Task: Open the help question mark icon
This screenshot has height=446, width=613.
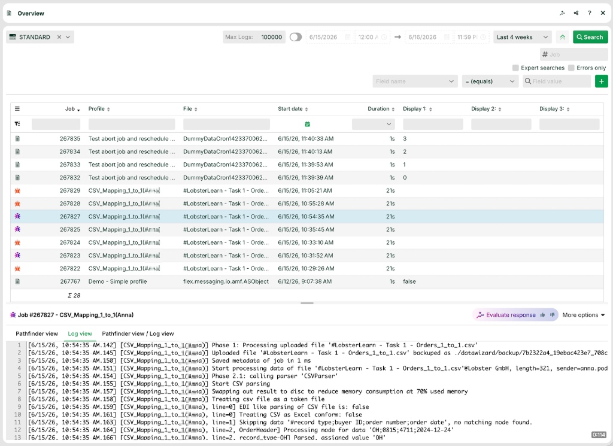Action: pyautogui.click(x=589, y=13)
